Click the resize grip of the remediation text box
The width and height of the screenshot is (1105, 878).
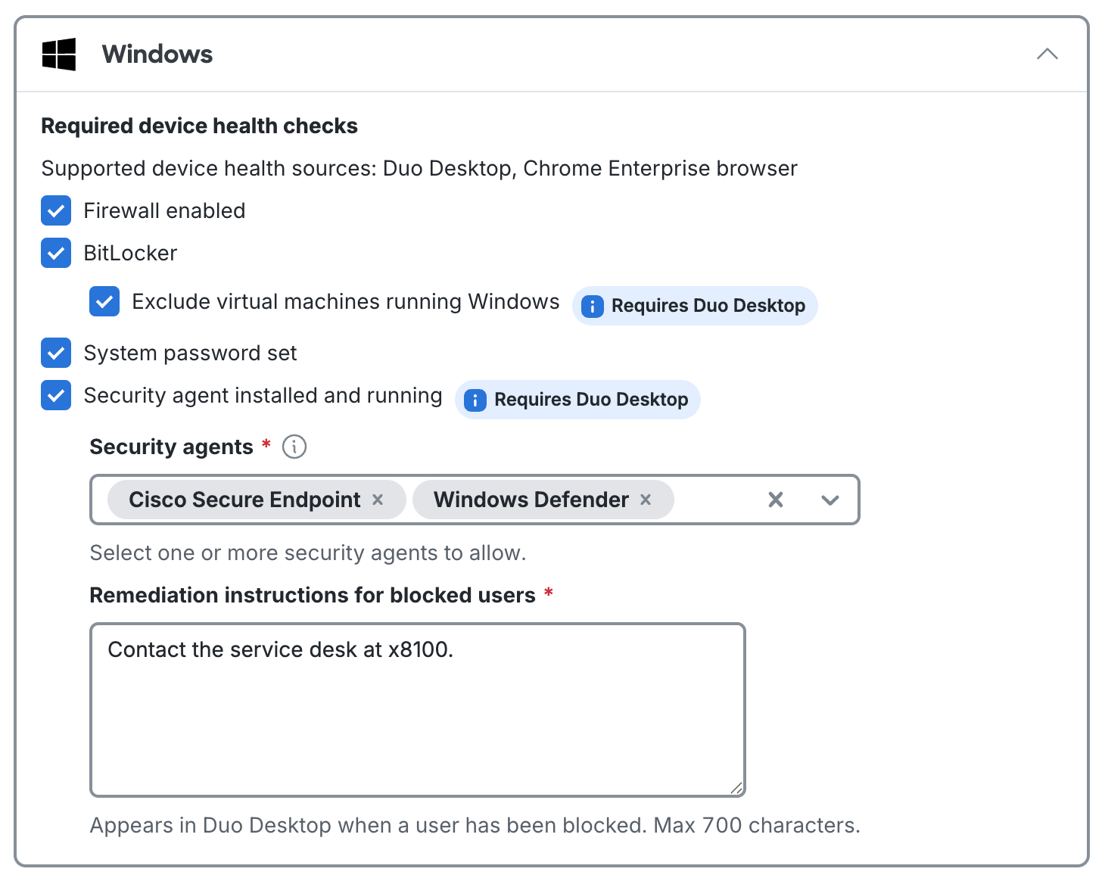[x=736, y=789]
